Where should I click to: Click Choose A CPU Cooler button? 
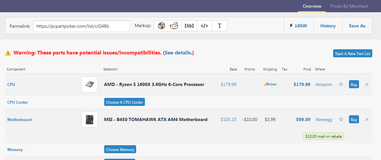click(125, 102)
